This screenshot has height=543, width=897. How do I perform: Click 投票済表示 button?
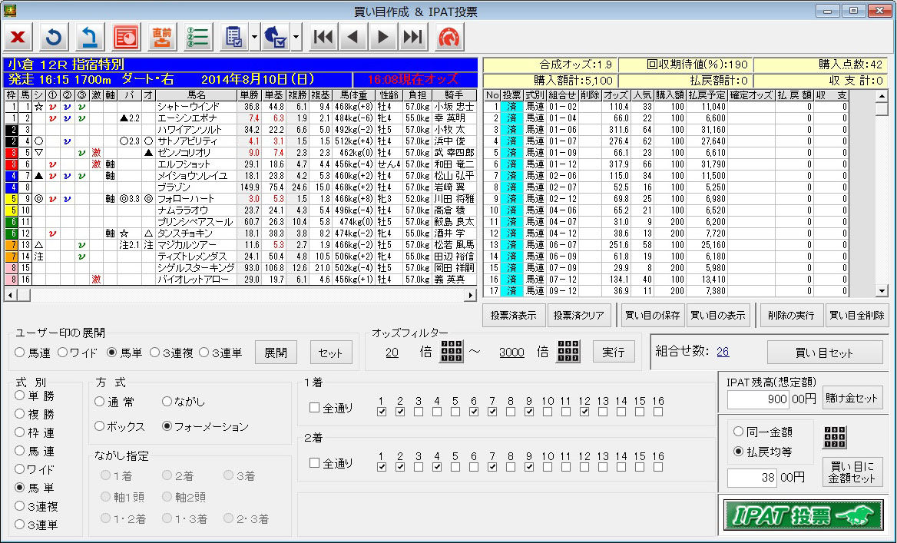point(513,315)
